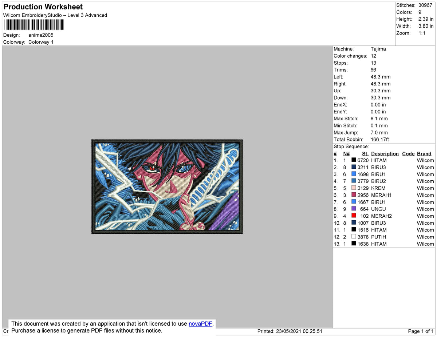Open the novaPDF license link
The height and width of the screenshot is (337, 437).
[x=200, y=324]
